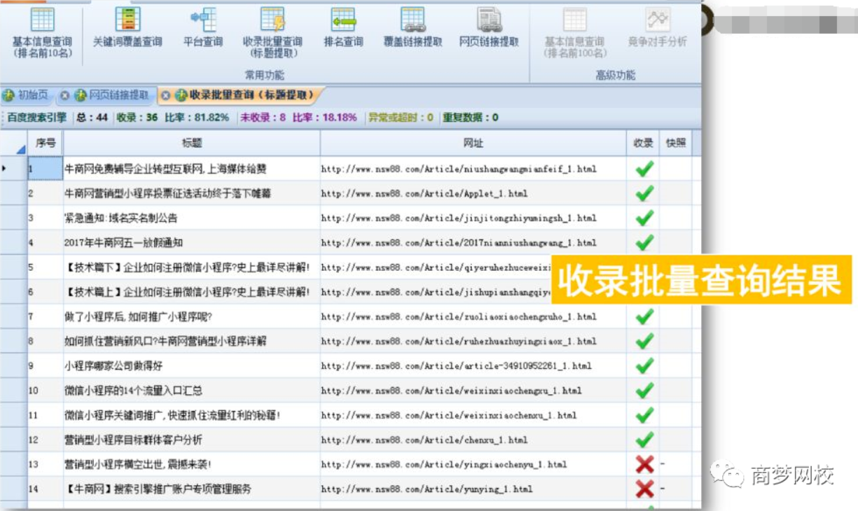The height and width of the screenshot is (511, 858).
Task: Click URL ending chenxu_1.html
Action: click(x=424, y=440)
